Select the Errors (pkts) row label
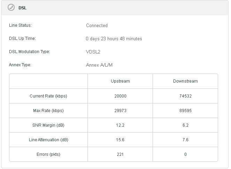 pyautogui.click(x=48, y=154)
